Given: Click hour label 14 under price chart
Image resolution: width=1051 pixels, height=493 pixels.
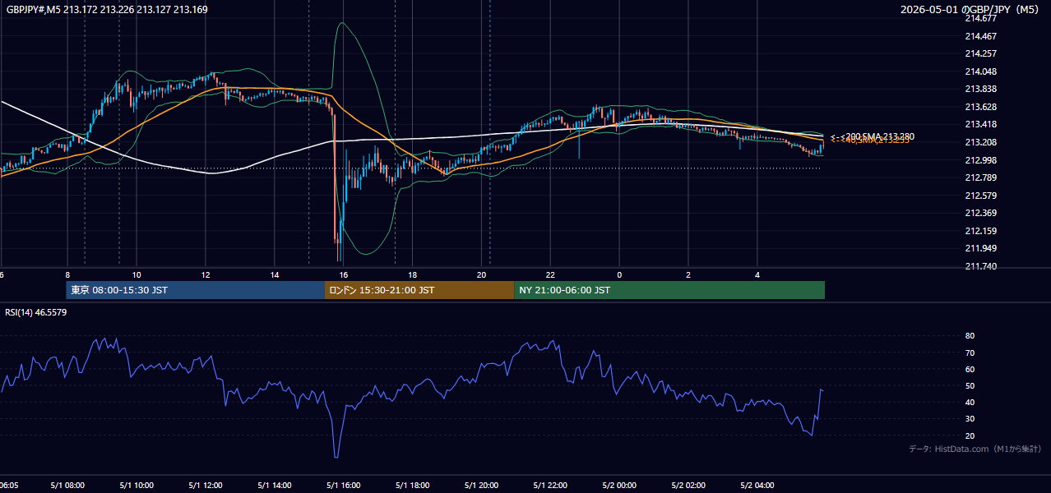Looking at the screenshot, I should [275, 274].
